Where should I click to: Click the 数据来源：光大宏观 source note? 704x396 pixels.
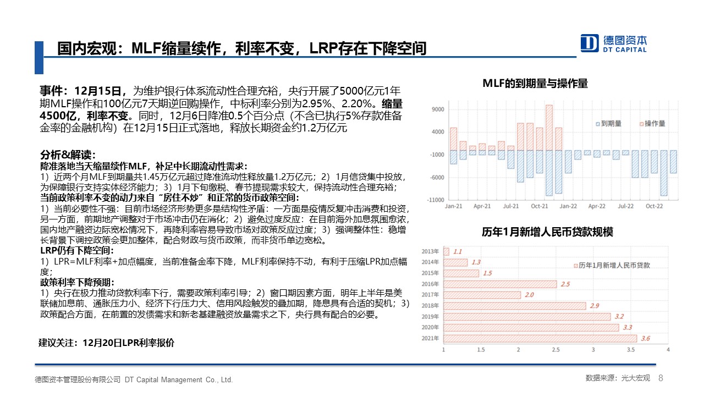(x=618, y=378)
